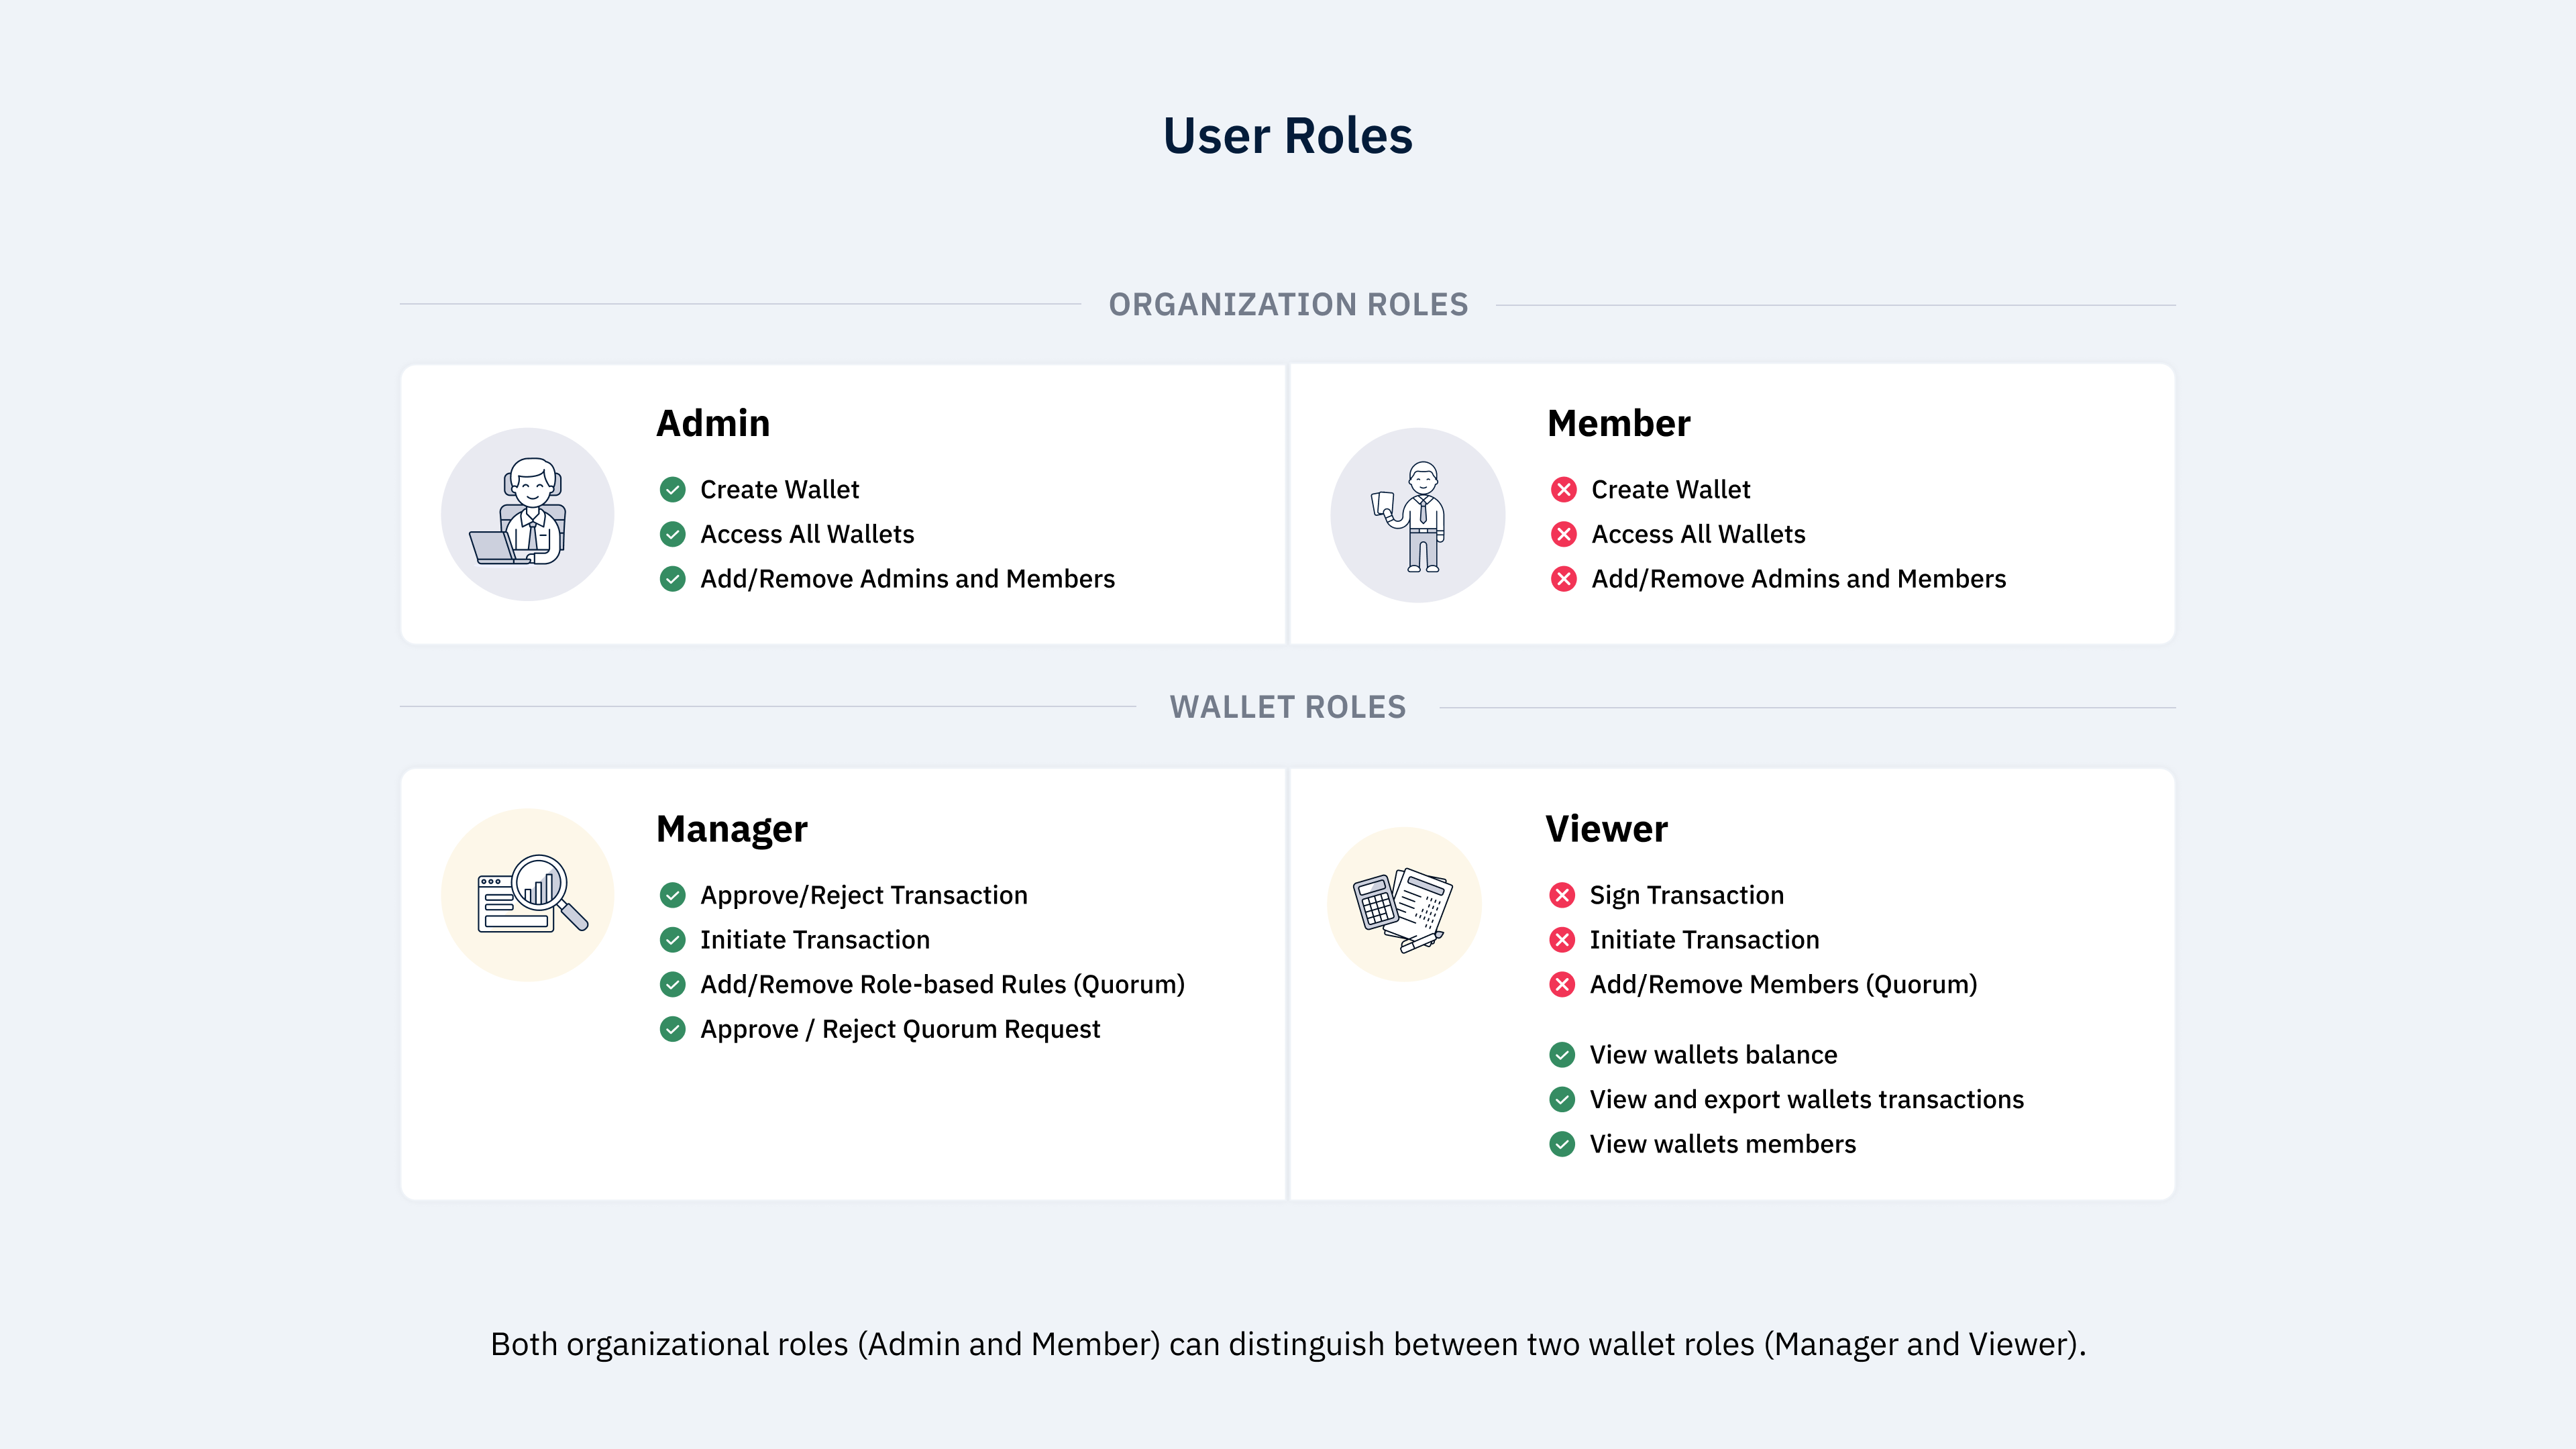
Task: Click View and export wallets transactions text
Action: tap(1806, 1099)
